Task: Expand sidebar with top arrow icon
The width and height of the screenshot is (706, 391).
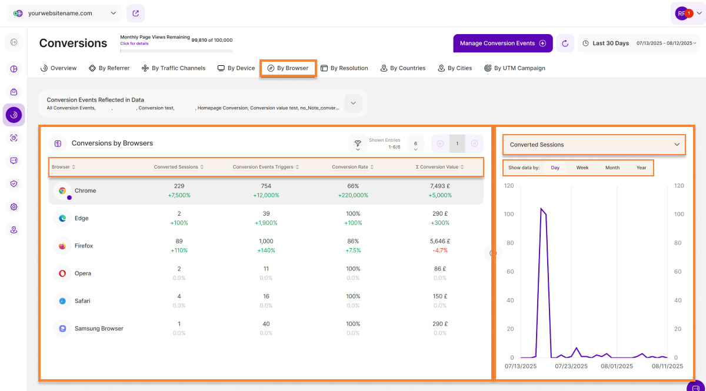Action: pos(14,42)
